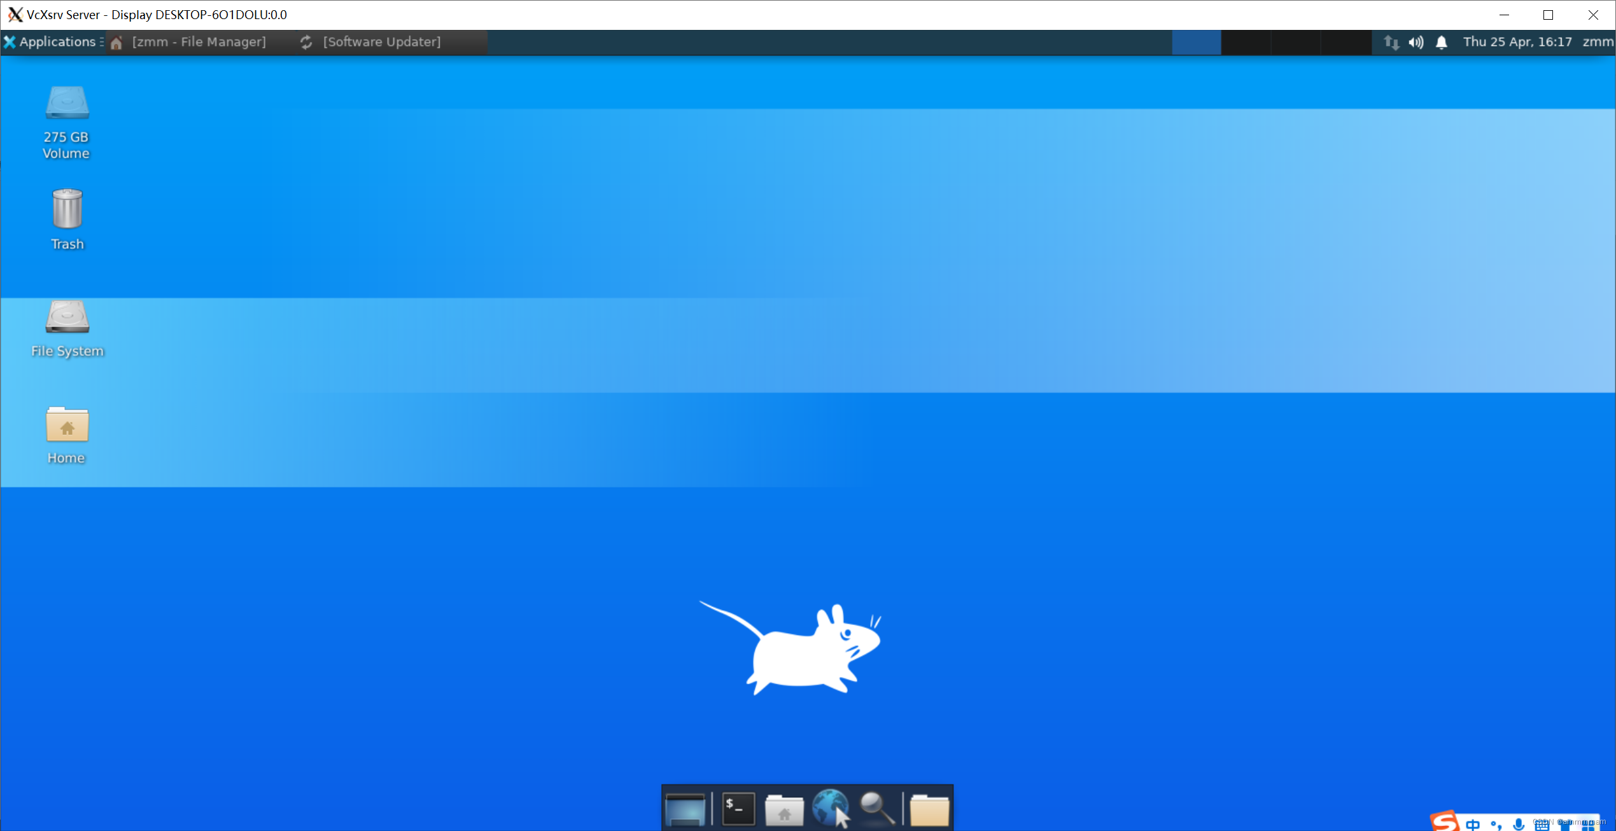The width and height of the screenshot is (1616, 831).
Task: Click the network connections tray icon
Action: point(1391,42)
